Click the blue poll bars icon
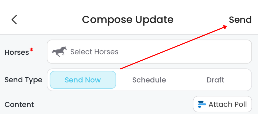The height and width of the screenshot is (114, 258). tap(202, 104)
